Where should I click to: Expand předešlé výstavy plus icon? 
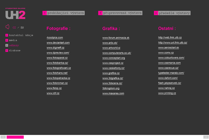coord(156,13)
